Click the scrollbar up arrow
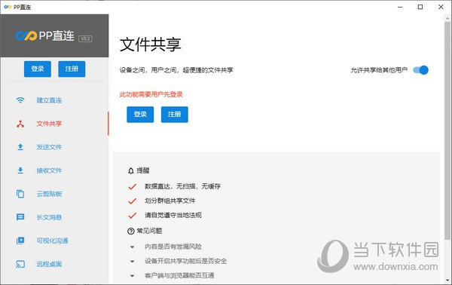Viewport: 452px width, 285px height. click(447, 18)
